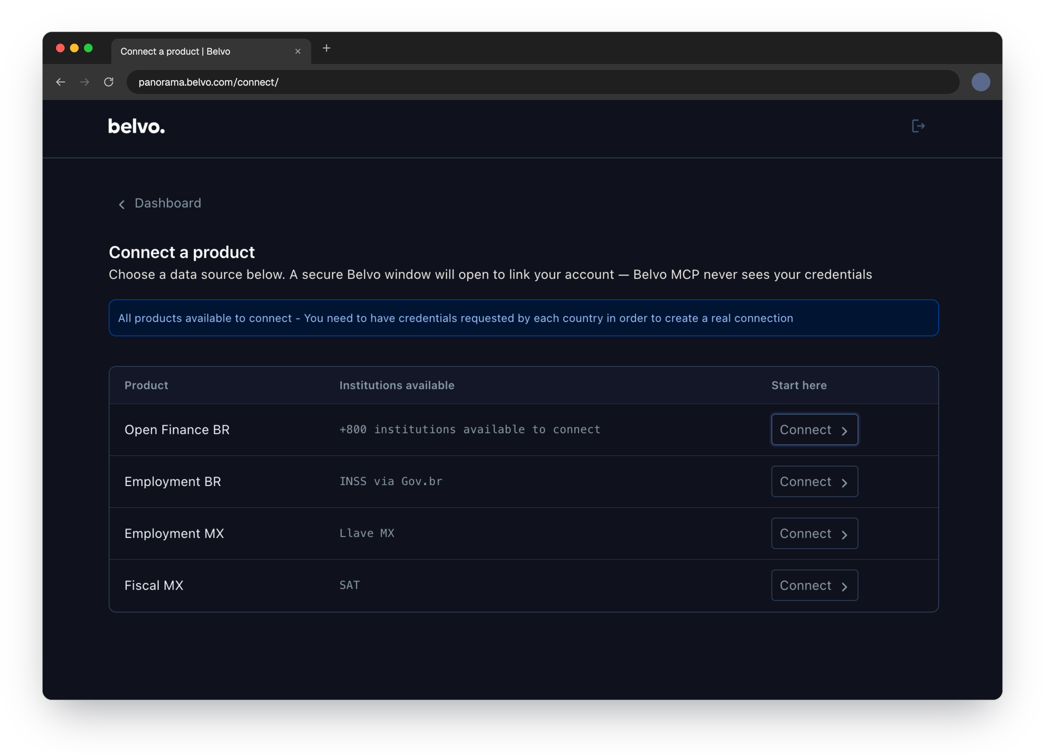This screenshot has width=1045, height=753.
Task: Click the macOS yellow minimize button
Action: click(x=74, y=48)
